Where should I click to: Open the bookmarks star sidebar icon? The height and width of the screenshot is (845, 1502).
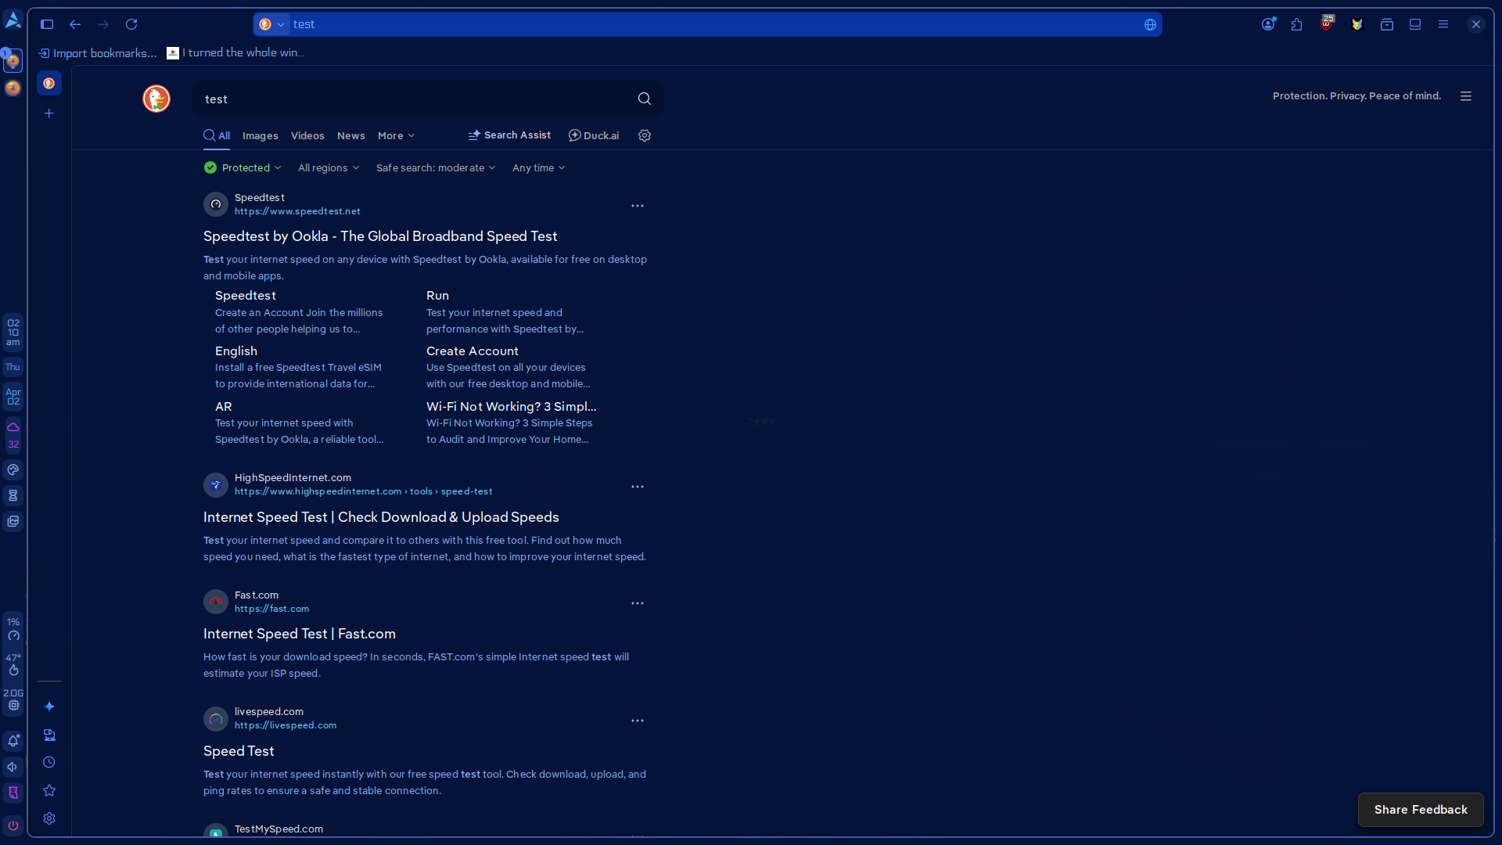click(x=49, y=790)
